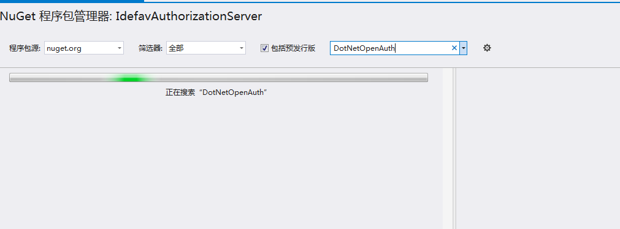Click the 筛选器 label
Image resolution: width=620 pixels, height=229 pixels.
click(x=150, y=48)
